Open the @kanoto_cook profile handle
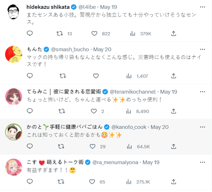 click(x=129, y=127)
